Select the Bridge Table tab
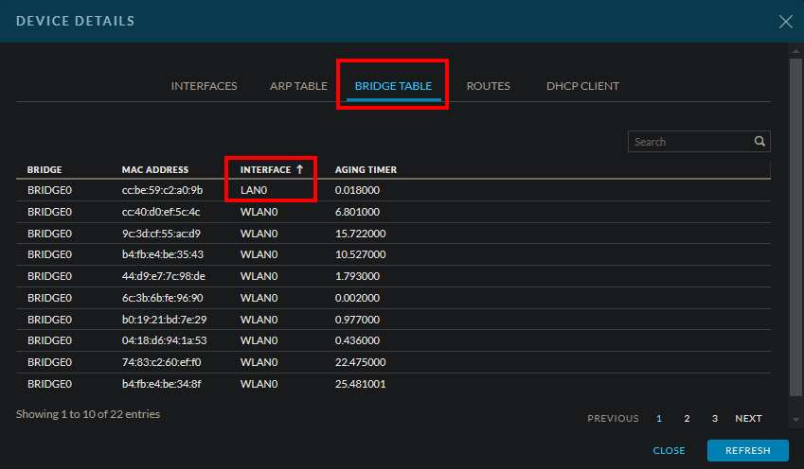Screen dimensions: 804x469 pyautogui.click(x=393, y=86)
